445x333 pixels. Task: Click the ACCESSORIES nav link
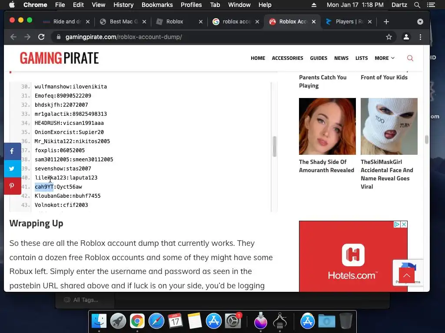pos(288,58)
